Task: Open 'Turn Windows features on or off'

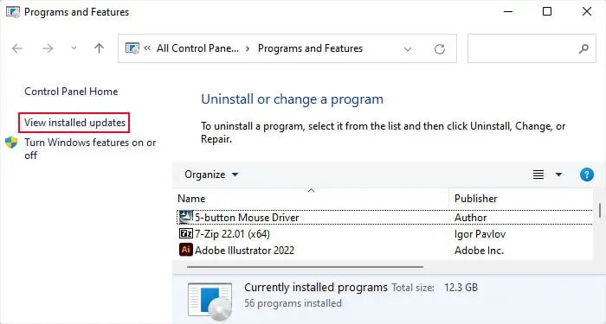Action: point(90,149)
